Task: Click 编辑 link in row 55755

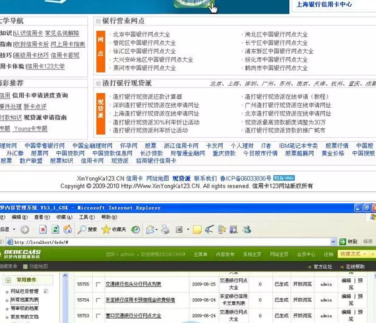Action: coord(346,281)
